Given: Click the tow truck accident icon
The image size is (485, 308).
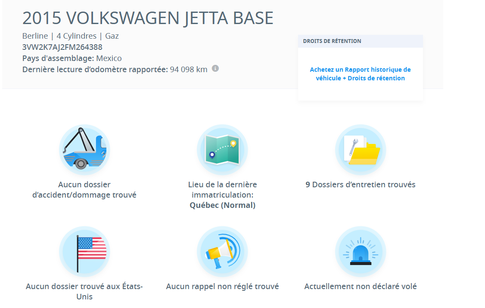Looking at the screenshot, I should (84, 149).
